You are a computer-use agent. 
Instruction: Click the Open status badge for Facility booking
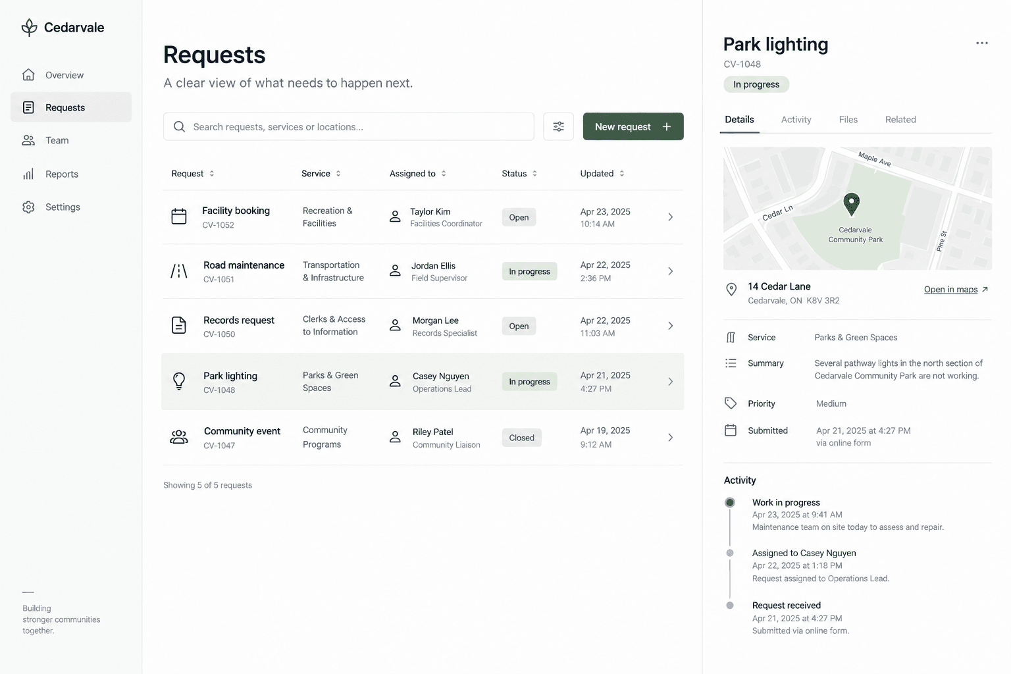tap(519, 217)
